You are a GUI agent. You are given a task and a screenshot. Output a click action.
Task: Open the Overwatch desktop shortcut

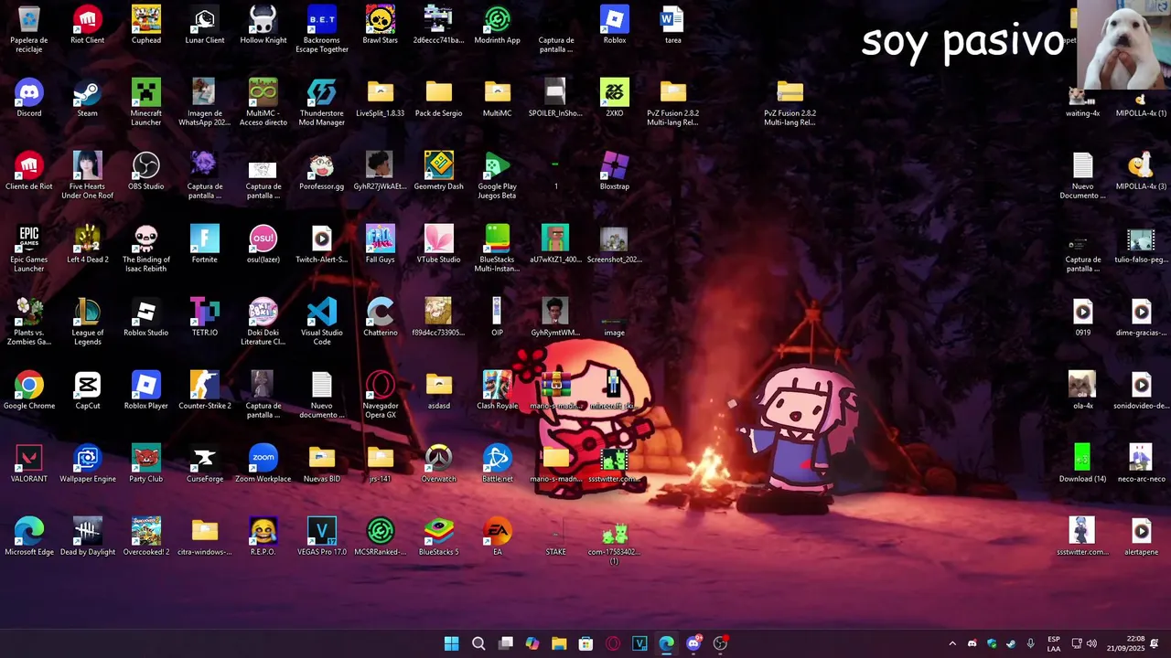pyautogui.click(x=439, y=463)
